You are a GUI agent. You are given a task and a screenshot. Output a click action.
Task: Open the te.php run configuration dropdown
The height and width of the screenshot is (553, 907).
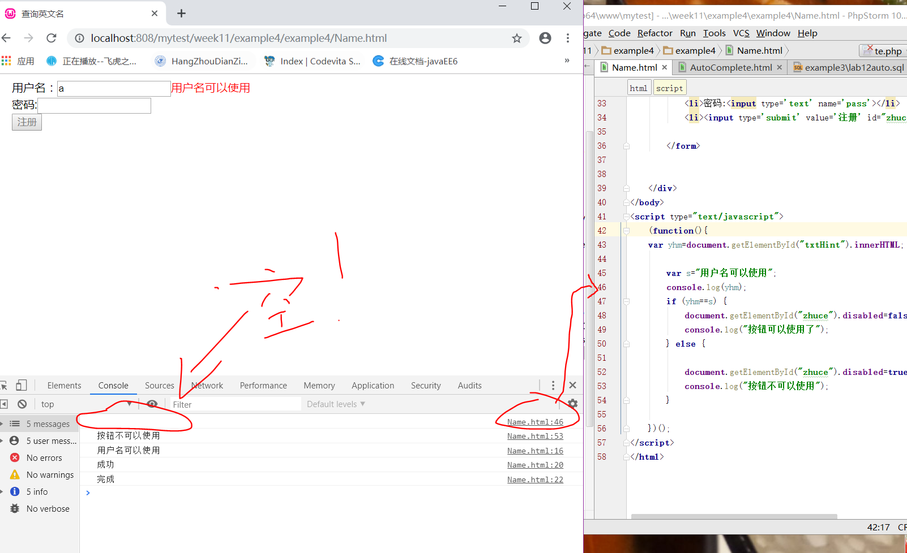[884, 51]
